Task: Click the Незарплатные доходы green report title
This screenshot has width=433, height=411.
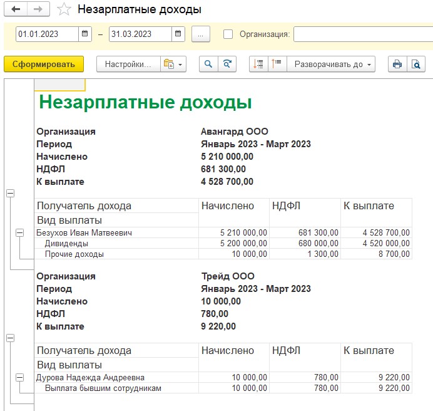Action: coord(146,102)
